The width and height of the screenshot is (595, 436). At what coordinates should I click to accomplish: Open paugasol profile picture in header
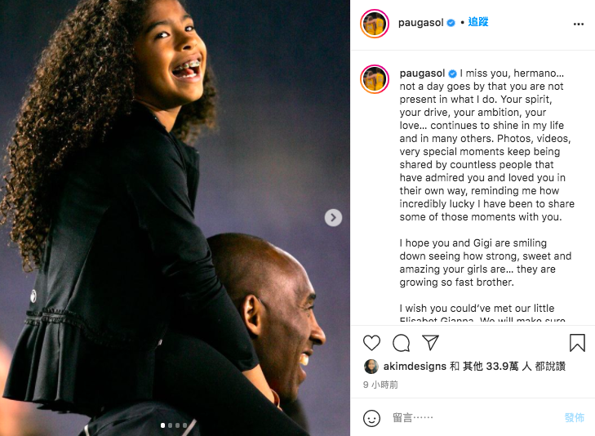(375, 24)
